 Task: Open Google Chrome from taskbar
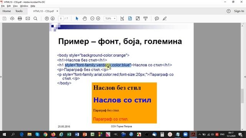click(x=45, y=135)
